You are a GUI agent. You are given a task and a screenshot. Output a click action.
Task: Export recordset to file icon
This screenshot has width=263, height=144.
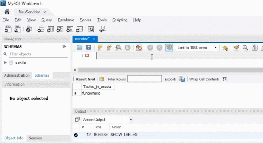[182, 79]
